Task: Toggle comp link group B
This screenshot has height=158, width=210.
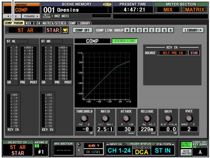Action: [133, 30]
